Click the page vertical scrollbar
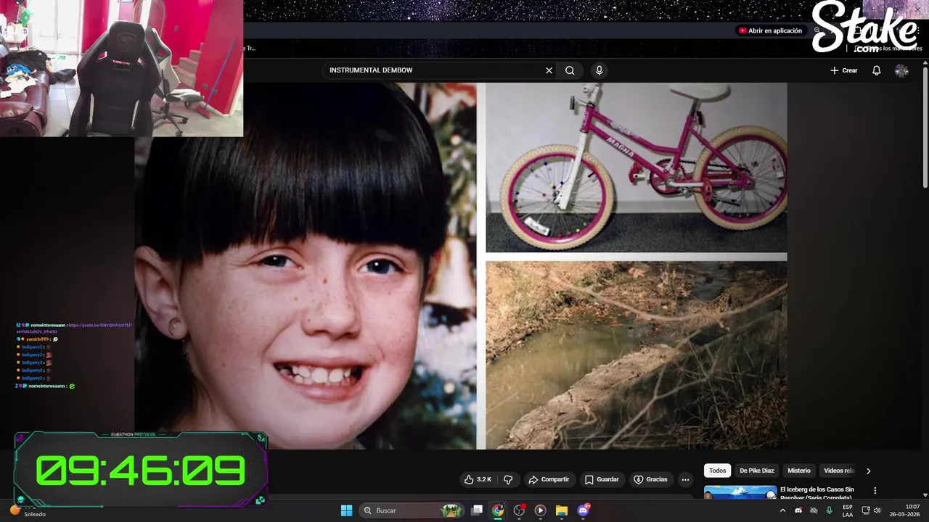 point(925,127)
